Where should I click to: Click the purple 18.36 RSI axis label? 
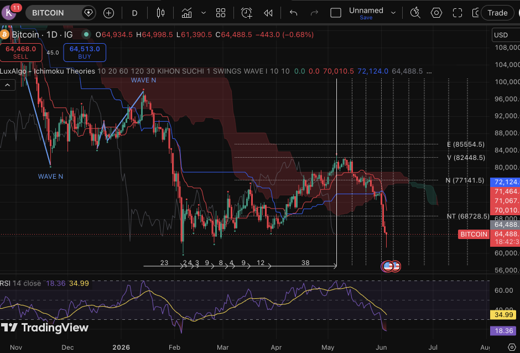point(503,331)
